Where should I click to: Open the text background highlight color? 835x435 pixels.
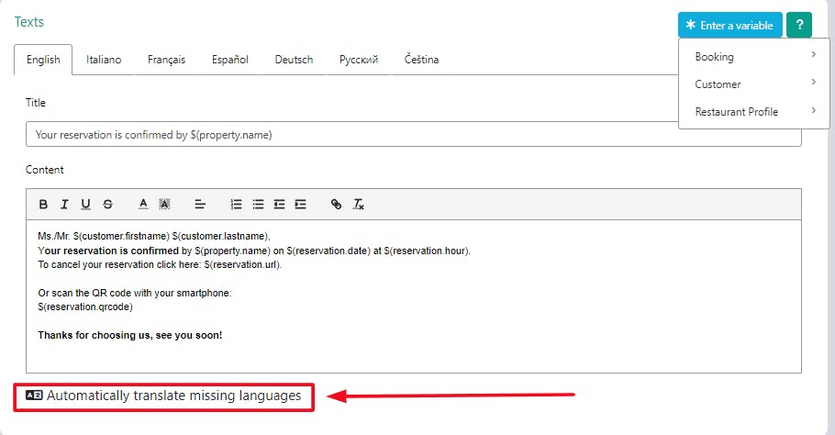point(164,204)
